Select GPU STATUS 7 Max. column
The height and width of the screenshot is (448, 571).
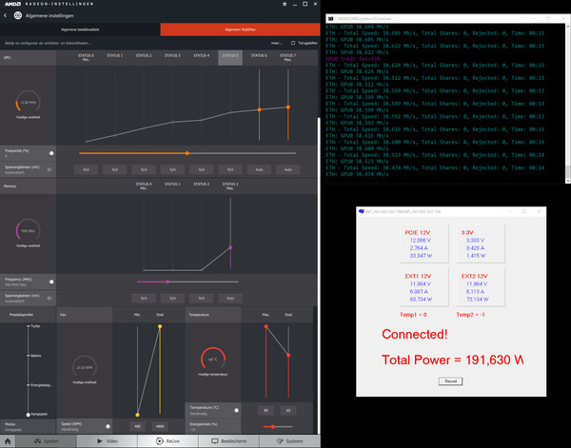pyautogui.click(x=287, y=57)
